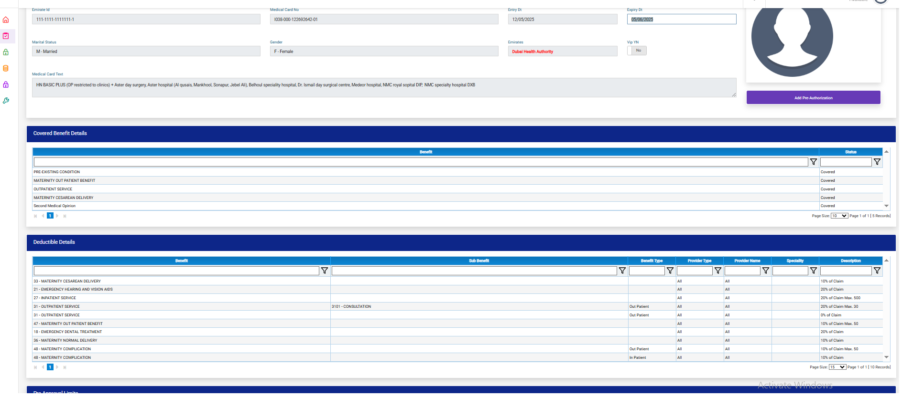Click the purple padlock sidebar icon
The image size is (913, 418).
6,84
